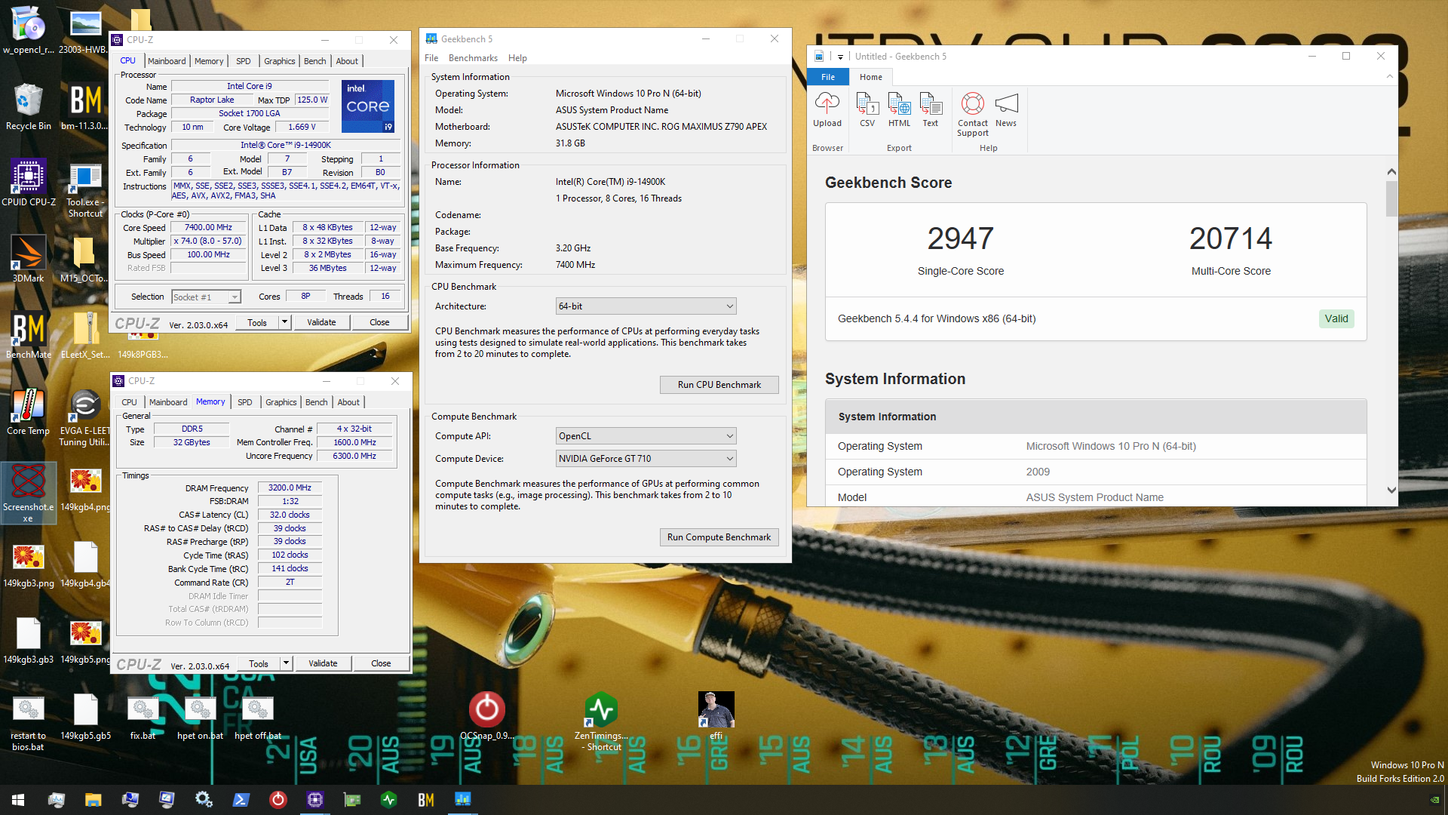Image resolution: width=1448 pixels, height=815 pixels.
Task: Launch 3DMark desktop shortcut
Action: coord(29,259)
